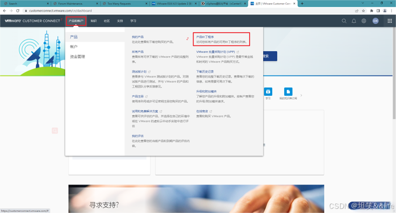Open notifications bell icon
The width and height of the screenshot is (396, 213).
(x=354, y=21)
